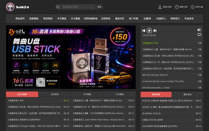Toggle the loop repeat mode icon

click(x=199, y=35)
